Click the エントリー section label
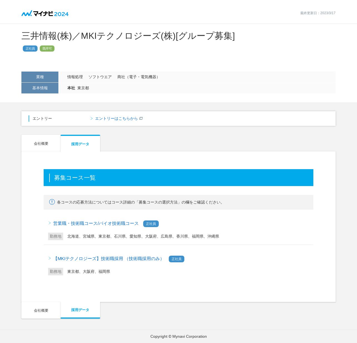Image resolution: width=357 pixels, height=343 pixels. point(42,118)
